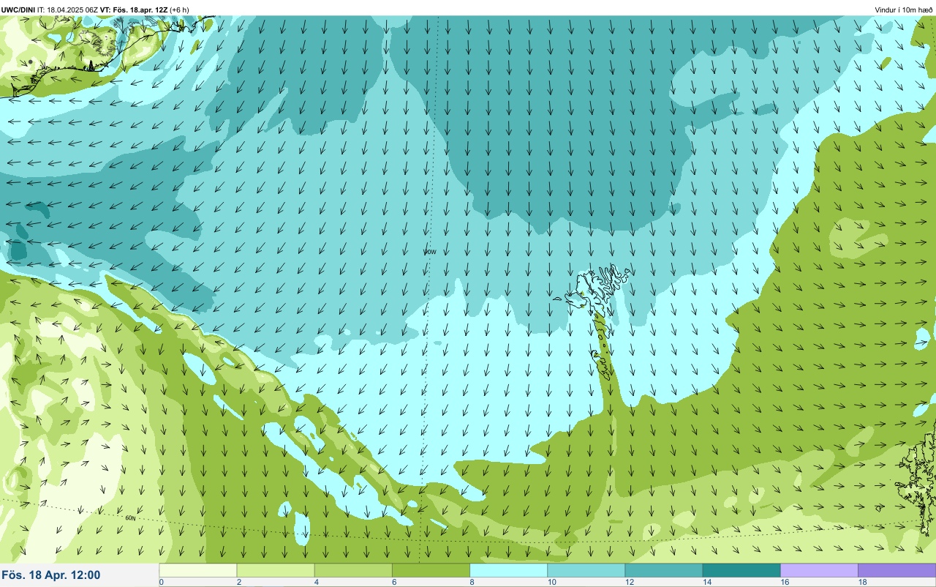Click the 8–10 m/s pale cyan legend swatch
936x587 pixels.
point(508,570)
